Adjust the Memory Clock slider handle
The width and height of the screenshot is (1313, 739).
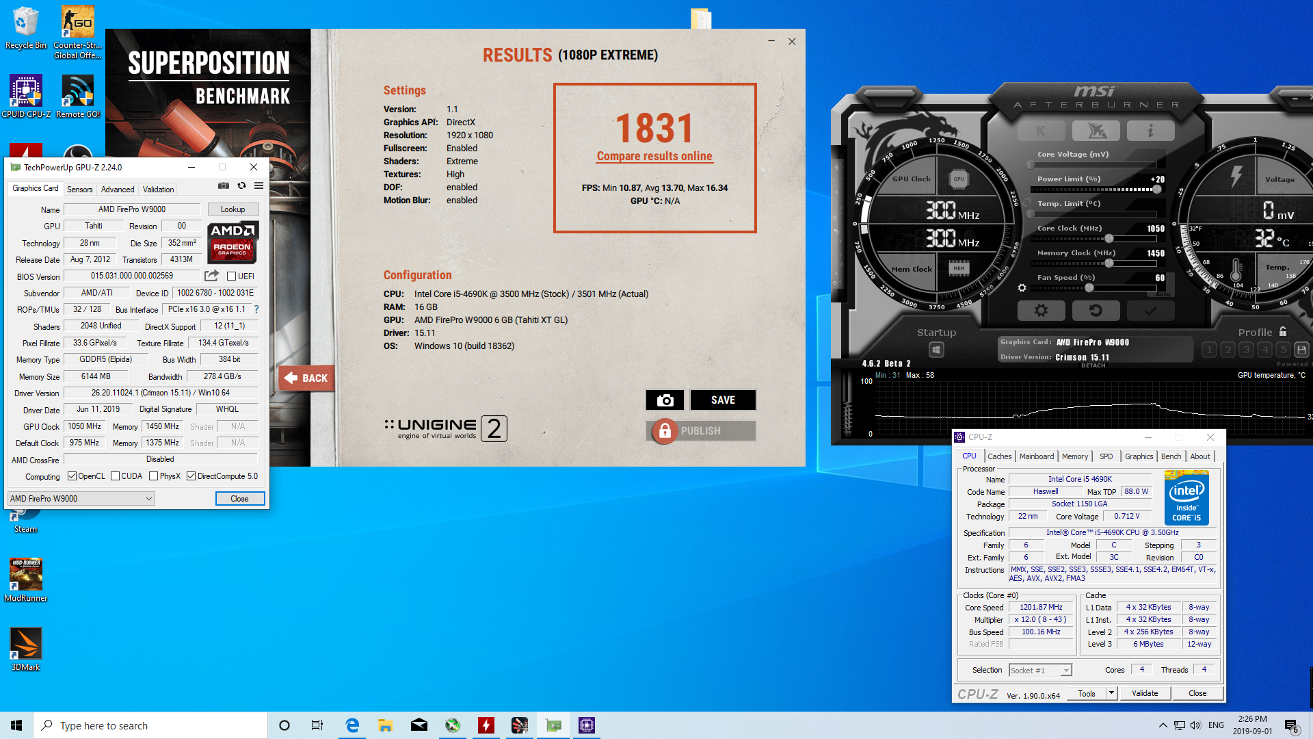pos(1109,263)
